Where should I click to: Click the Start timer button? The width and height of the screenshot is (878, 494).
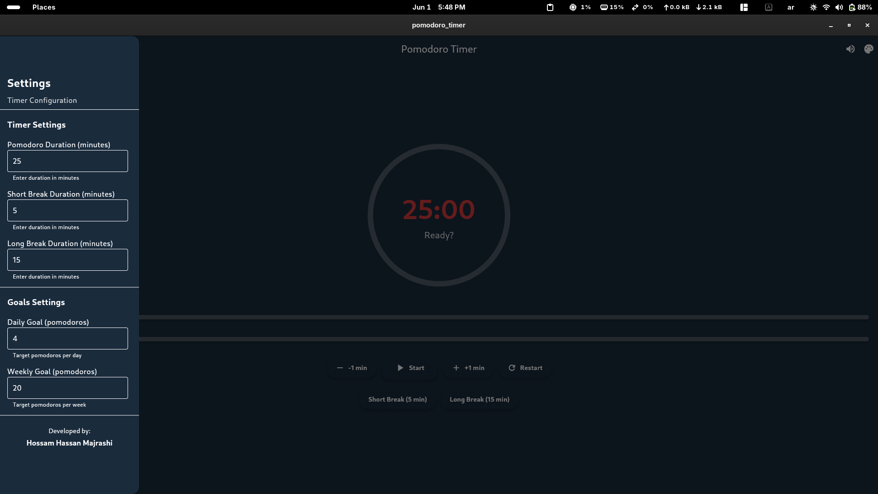(x=410, y=368)
